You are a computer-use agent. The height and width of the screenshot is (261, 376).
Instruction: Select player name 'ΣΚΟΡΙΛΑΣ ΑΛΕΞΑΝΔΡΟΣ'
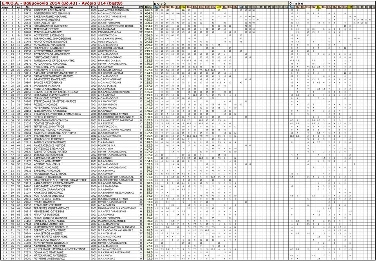click(x=49, y=11)
